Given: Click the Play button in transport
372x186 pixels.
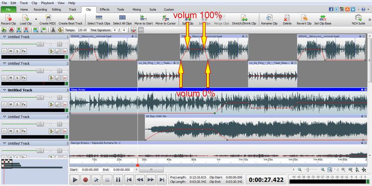Looking at the screenshot, I should [x=75, y=180].
